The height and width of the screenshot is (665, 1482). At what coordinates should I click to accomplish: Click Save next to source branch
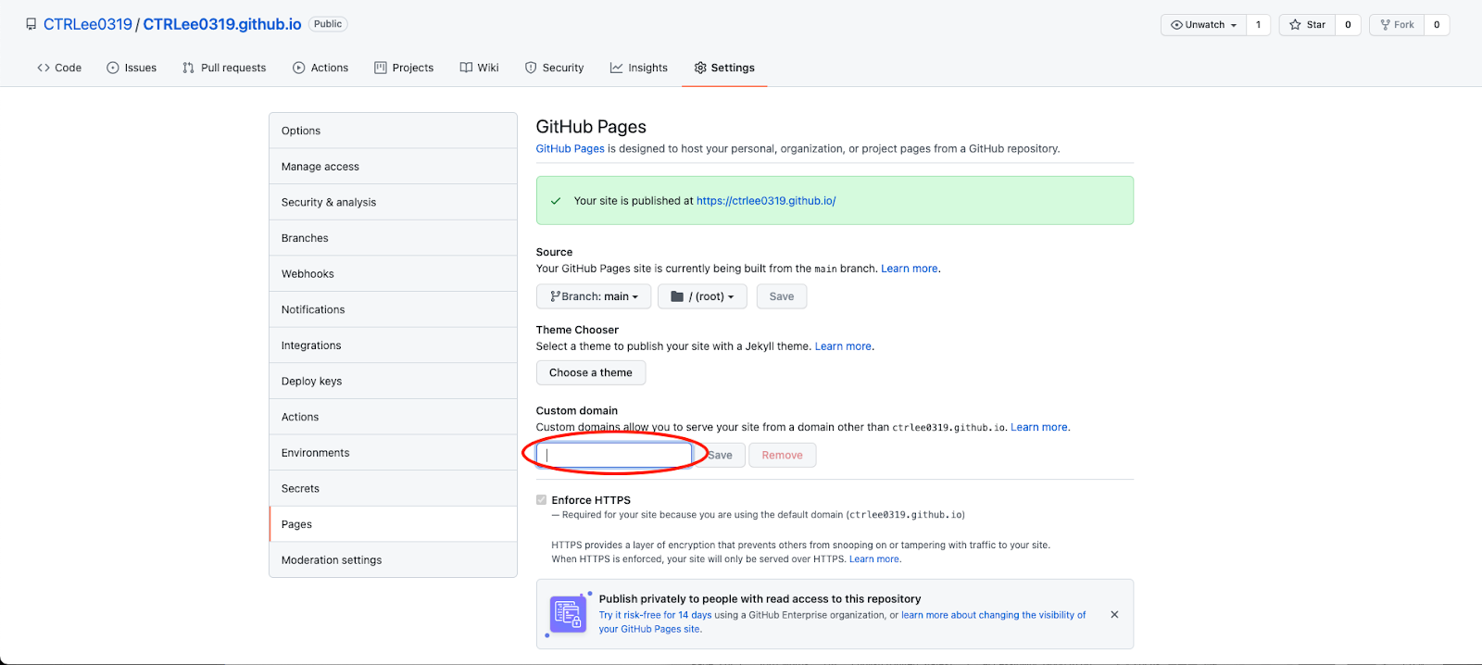tap(782, 296)
